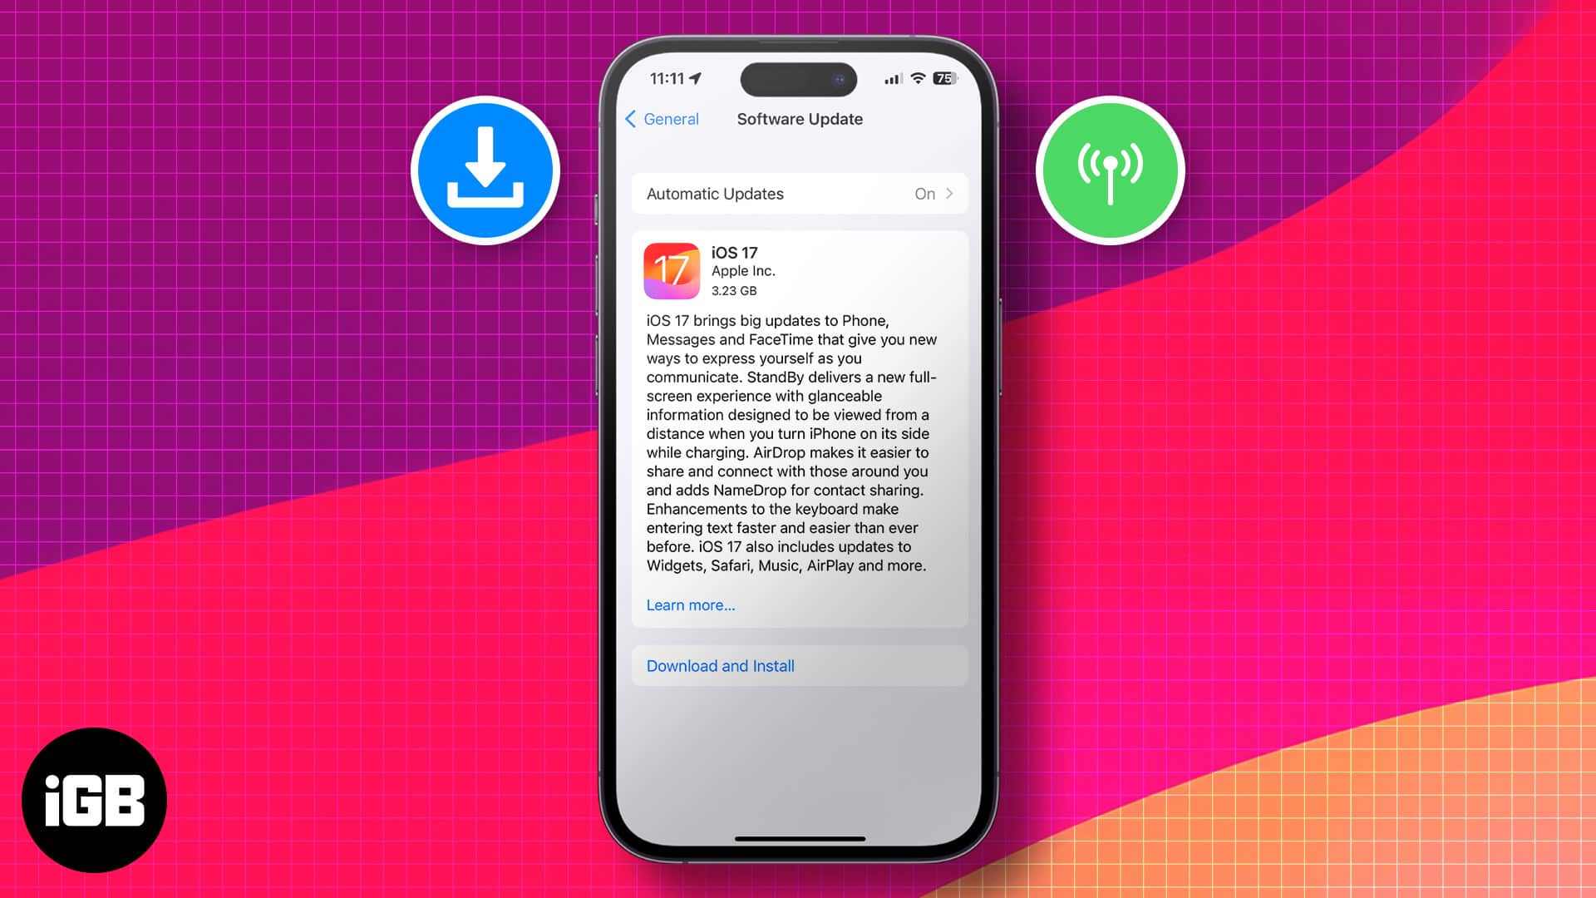Viewport: 1596px width, 898px height.
Task: Expand the Learn more description link
Action: click(689, 604)
